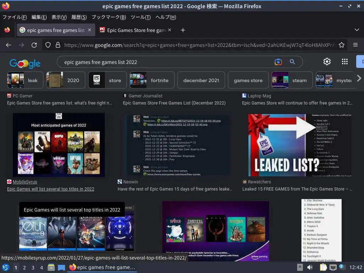Open the 表示(V) menu
This screenshot has height=273, width=364.
(x=59, y=17)
